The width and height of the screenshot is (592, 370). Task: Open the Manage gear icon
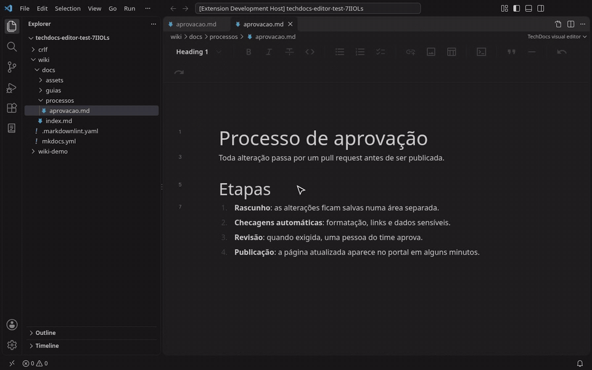[x=12, y=345]
